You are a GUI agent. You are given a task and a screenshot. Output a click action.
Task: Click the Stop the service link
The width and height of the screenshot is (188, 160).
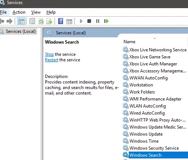49,54
